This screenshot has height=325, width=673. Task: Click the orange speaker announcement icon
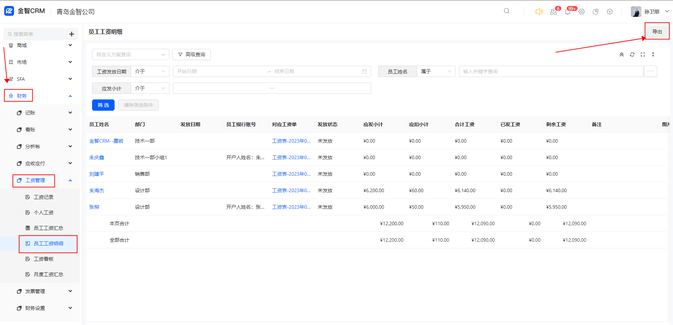(539, 12)
